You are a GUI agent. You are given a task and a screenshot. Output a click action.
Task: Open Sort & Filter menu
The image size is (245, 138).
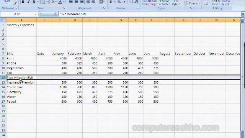click(x=216, y=3)
